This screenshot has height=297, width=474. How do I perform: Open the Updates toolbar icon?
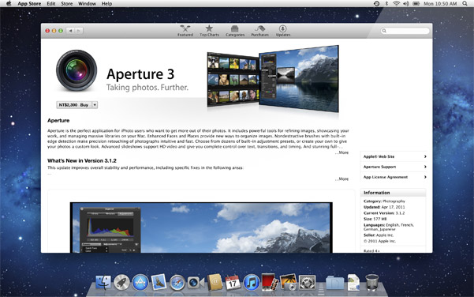pos(283,31)
